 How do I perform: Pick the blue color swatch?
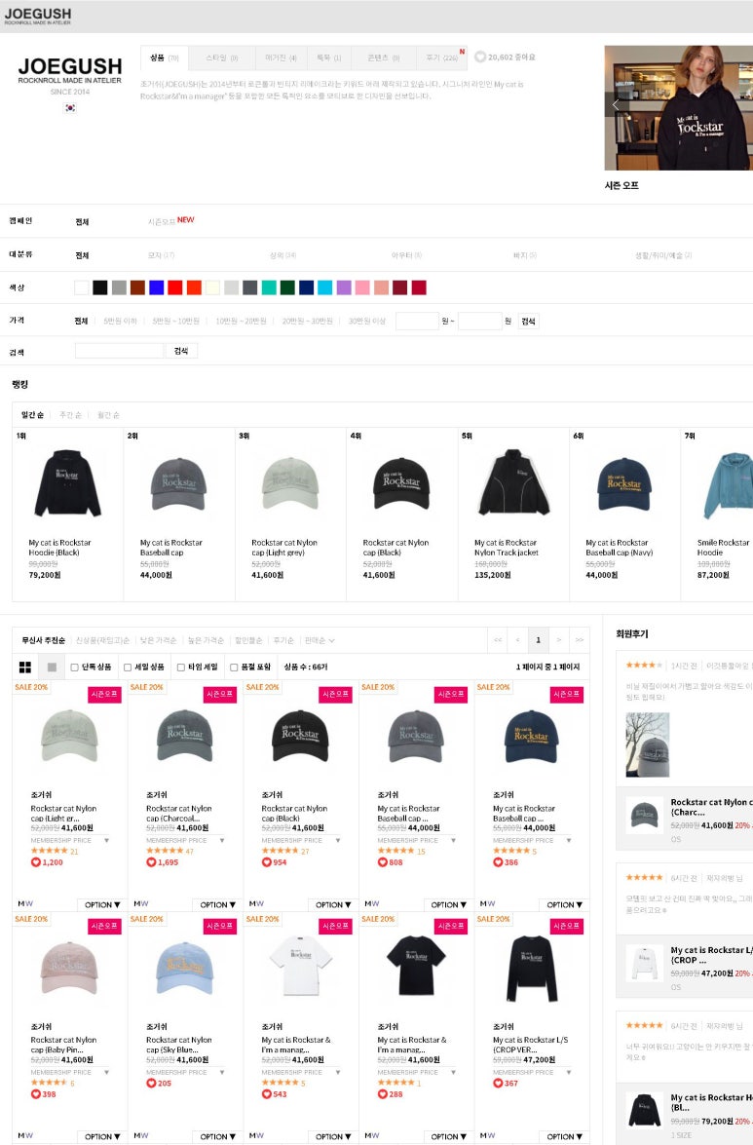[156, 287]
